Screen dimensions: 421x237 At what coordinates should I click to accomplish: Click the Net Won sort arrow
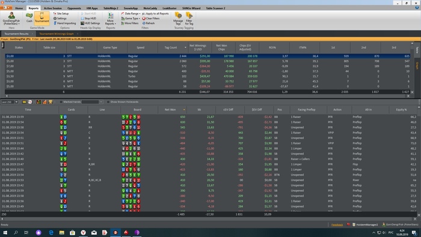(x=184, y=109)
